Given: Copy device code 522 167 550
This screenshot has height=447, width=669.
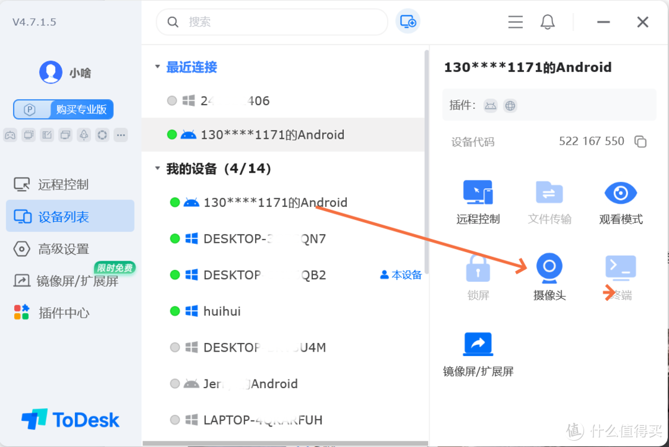Looking at the screenshot, I should click(x=641, y=142).
